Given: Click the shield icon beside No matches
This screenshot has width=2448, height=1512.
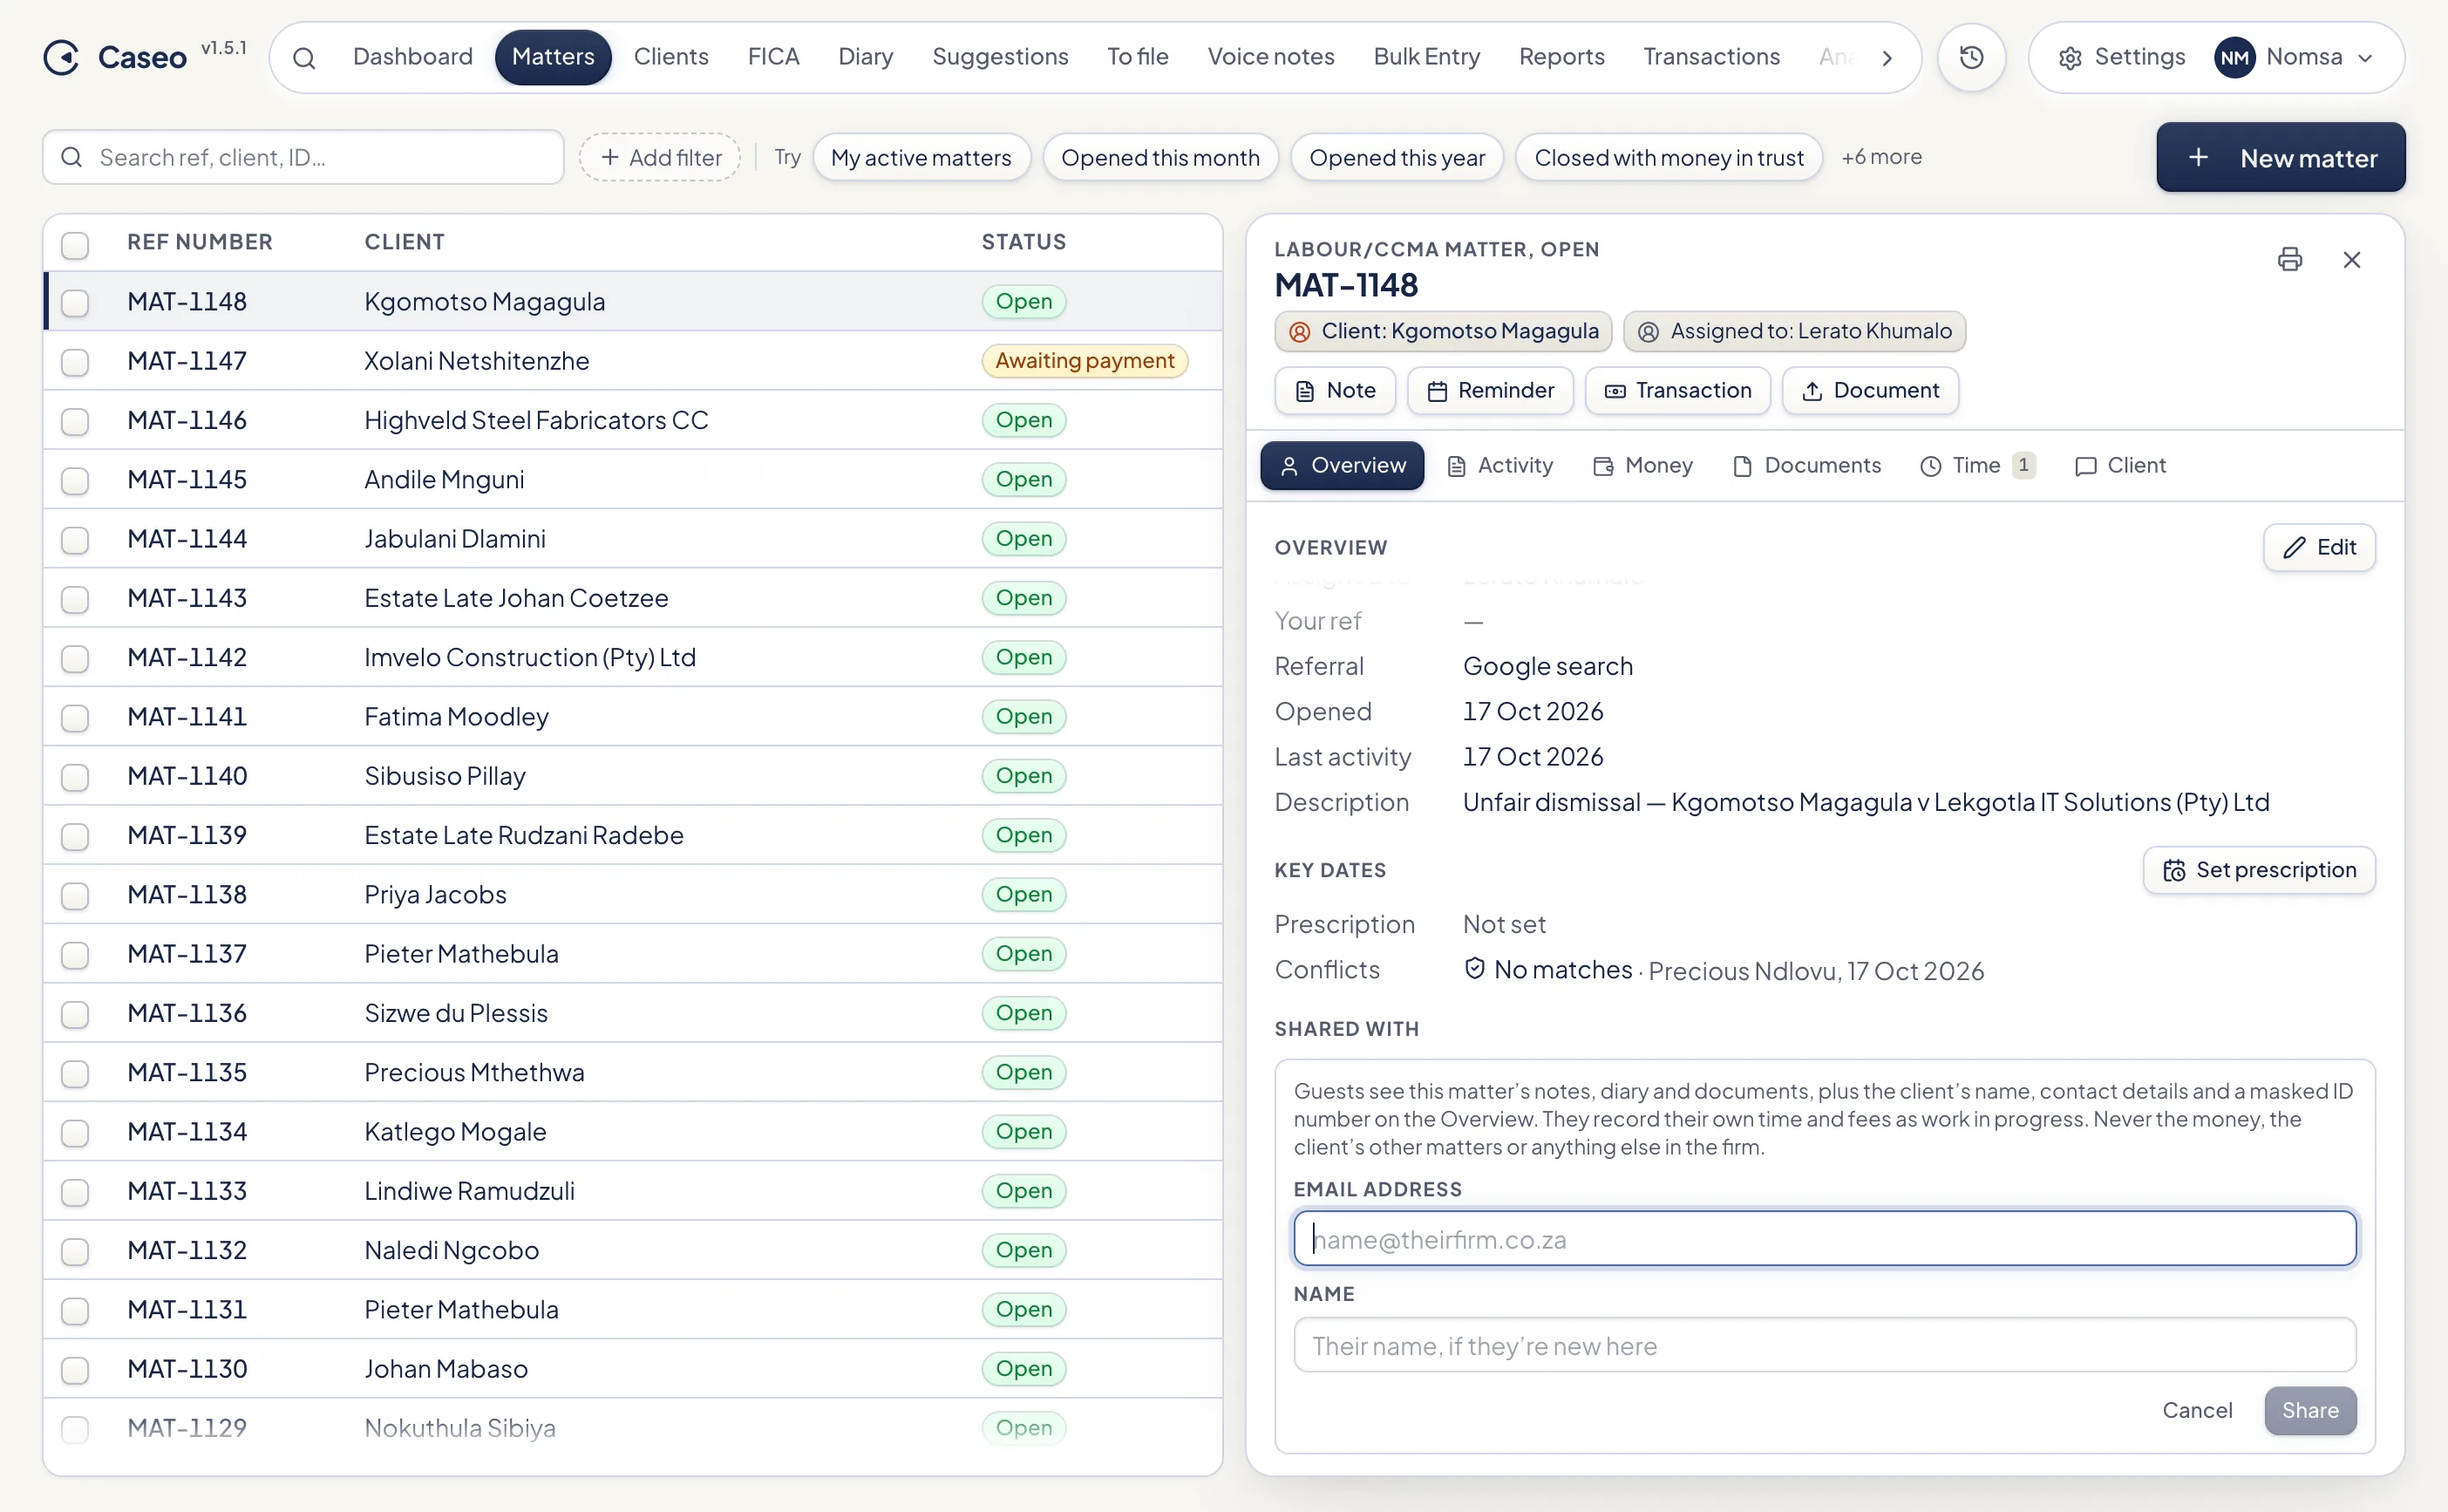Looking at the screenshot, I should 1473,968.
